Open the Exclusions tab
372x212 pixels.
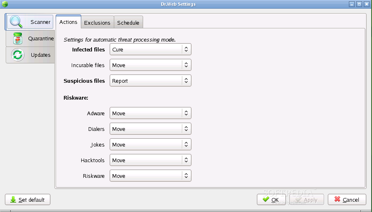97,23
